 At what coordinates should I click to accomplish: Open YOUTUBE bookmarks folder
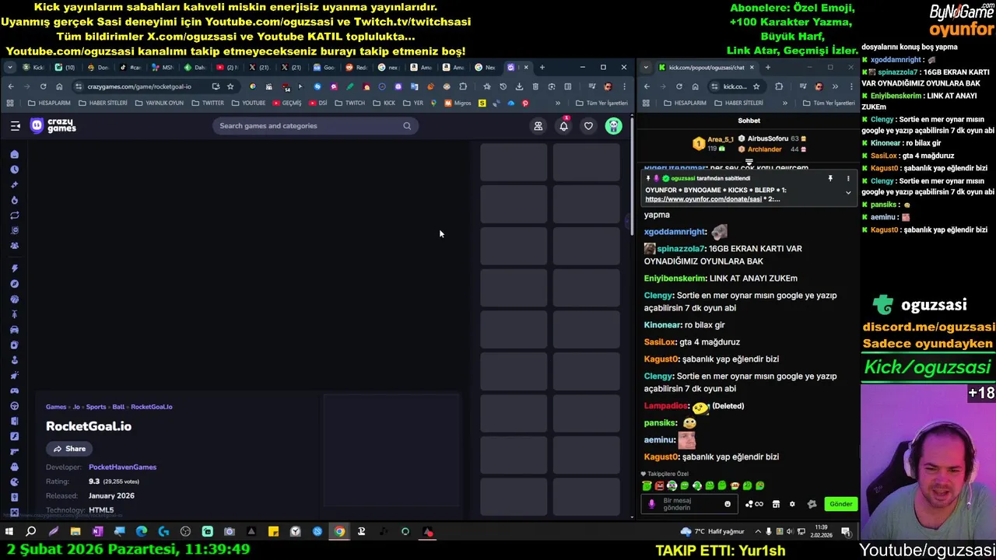[x=247, y=103]
